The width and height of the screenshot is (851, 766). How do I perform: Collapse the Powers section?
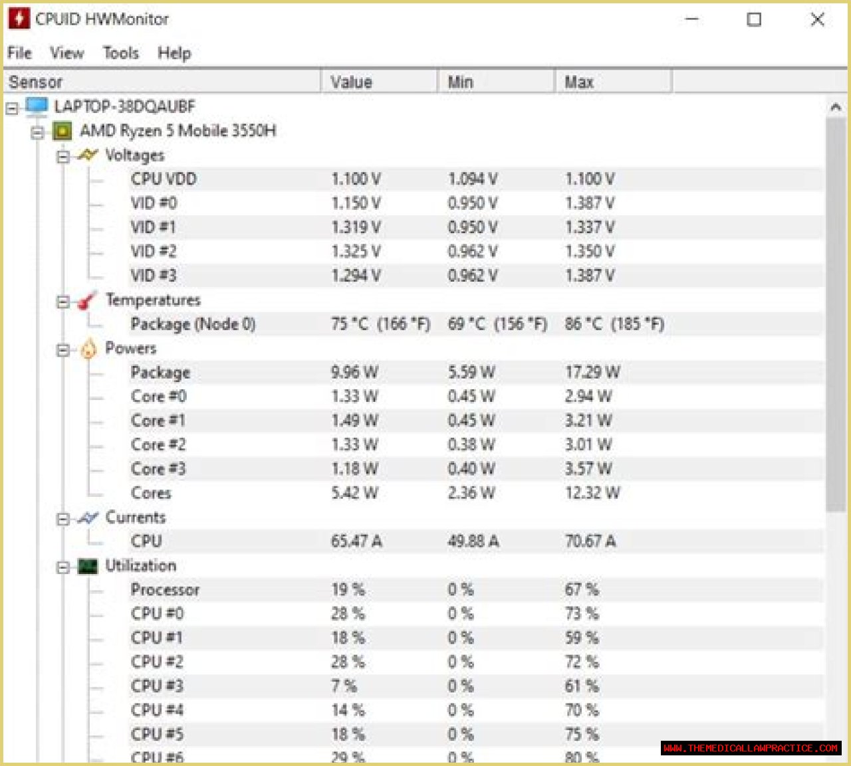(x=63, y=350)
